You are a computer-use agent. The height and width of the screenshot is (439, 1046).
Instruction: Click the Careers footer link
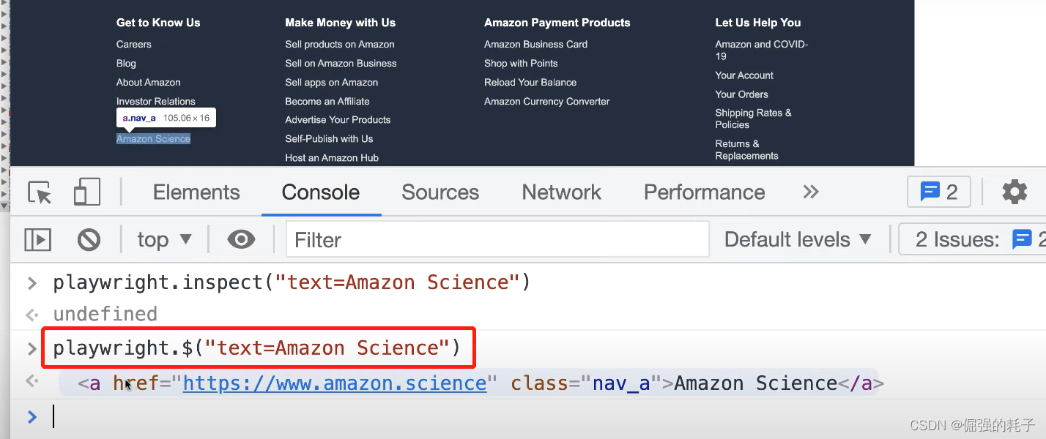(134, 45)
